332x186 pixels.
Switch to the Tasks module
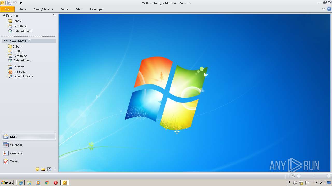[x=29, y=161]
